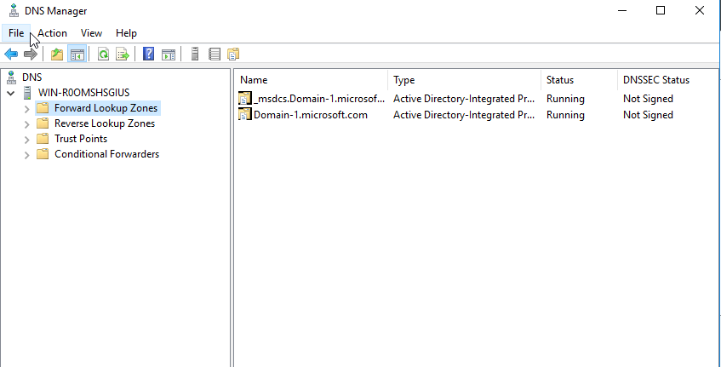
Task: Click Running status of Domain-1.microsoft.com row
Action: 565,114
